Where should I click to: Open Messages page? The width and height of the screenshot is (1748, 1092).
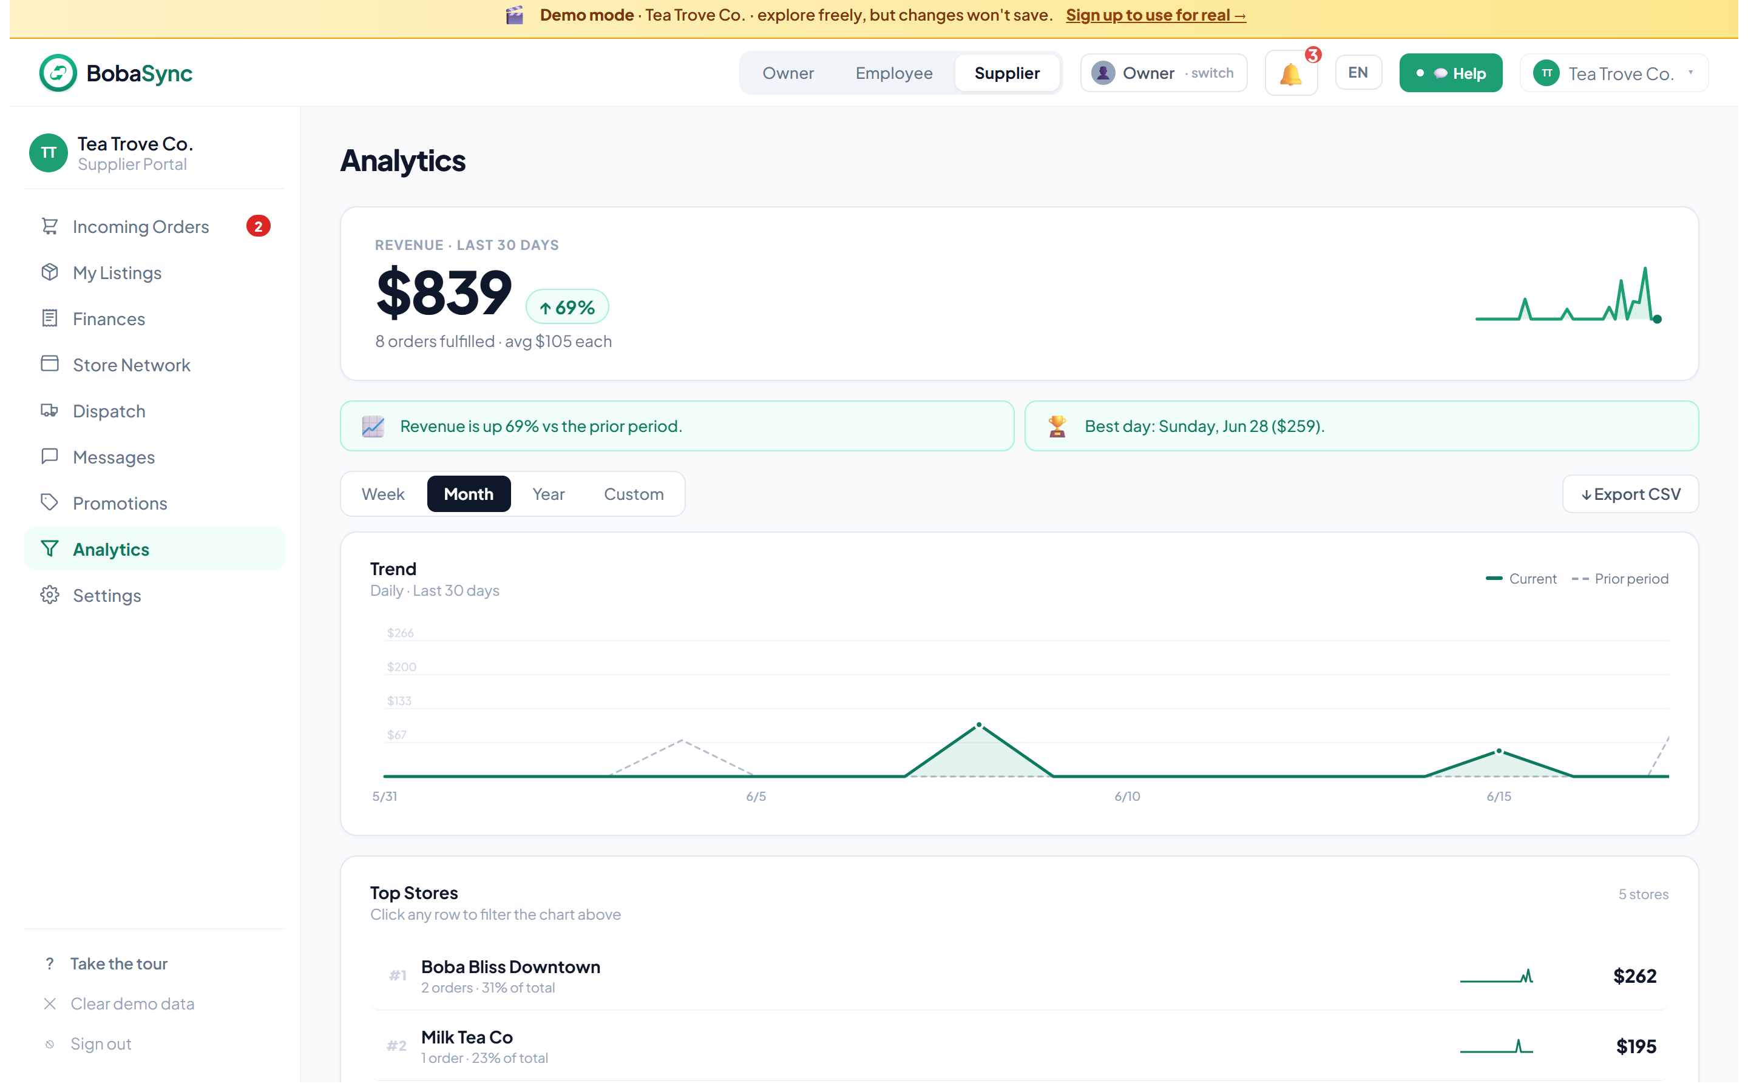(x=155, y=457)
